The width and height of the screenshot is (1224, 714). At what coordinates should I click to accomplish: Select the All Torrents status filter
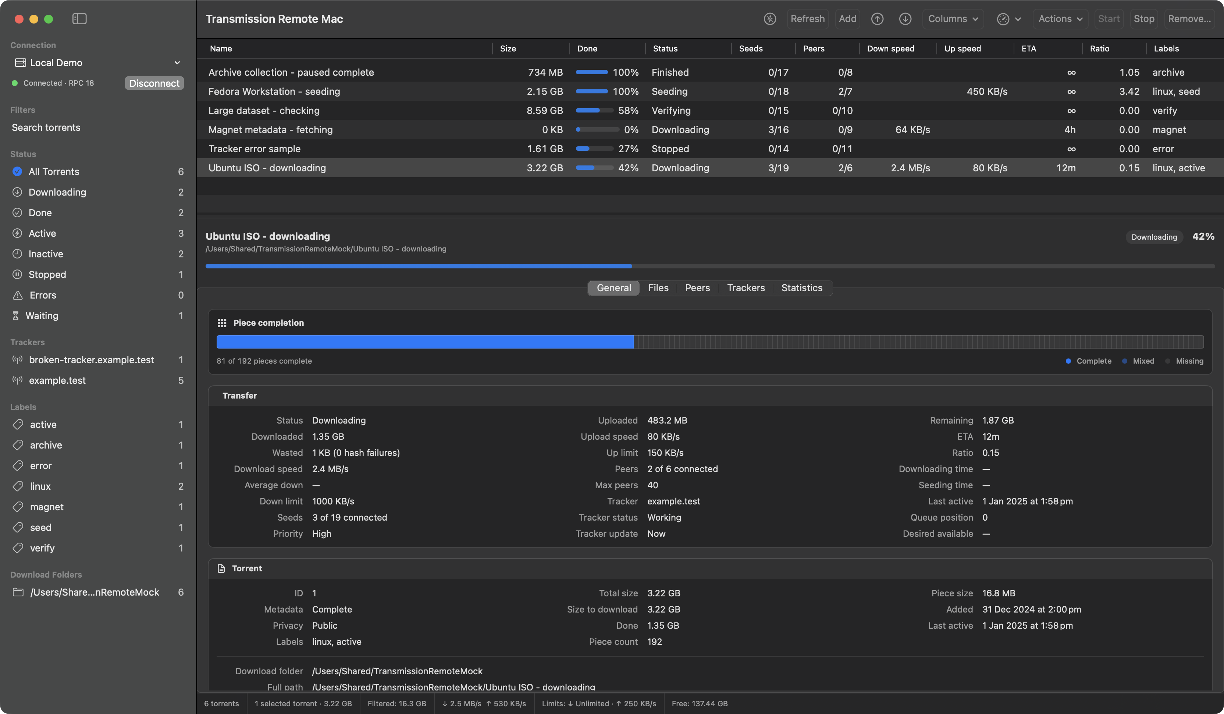click(x=97, y=171)
